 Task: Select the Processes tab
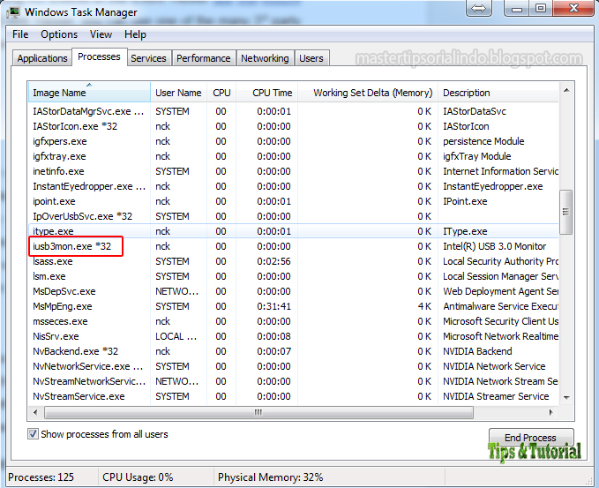(99, 57)
